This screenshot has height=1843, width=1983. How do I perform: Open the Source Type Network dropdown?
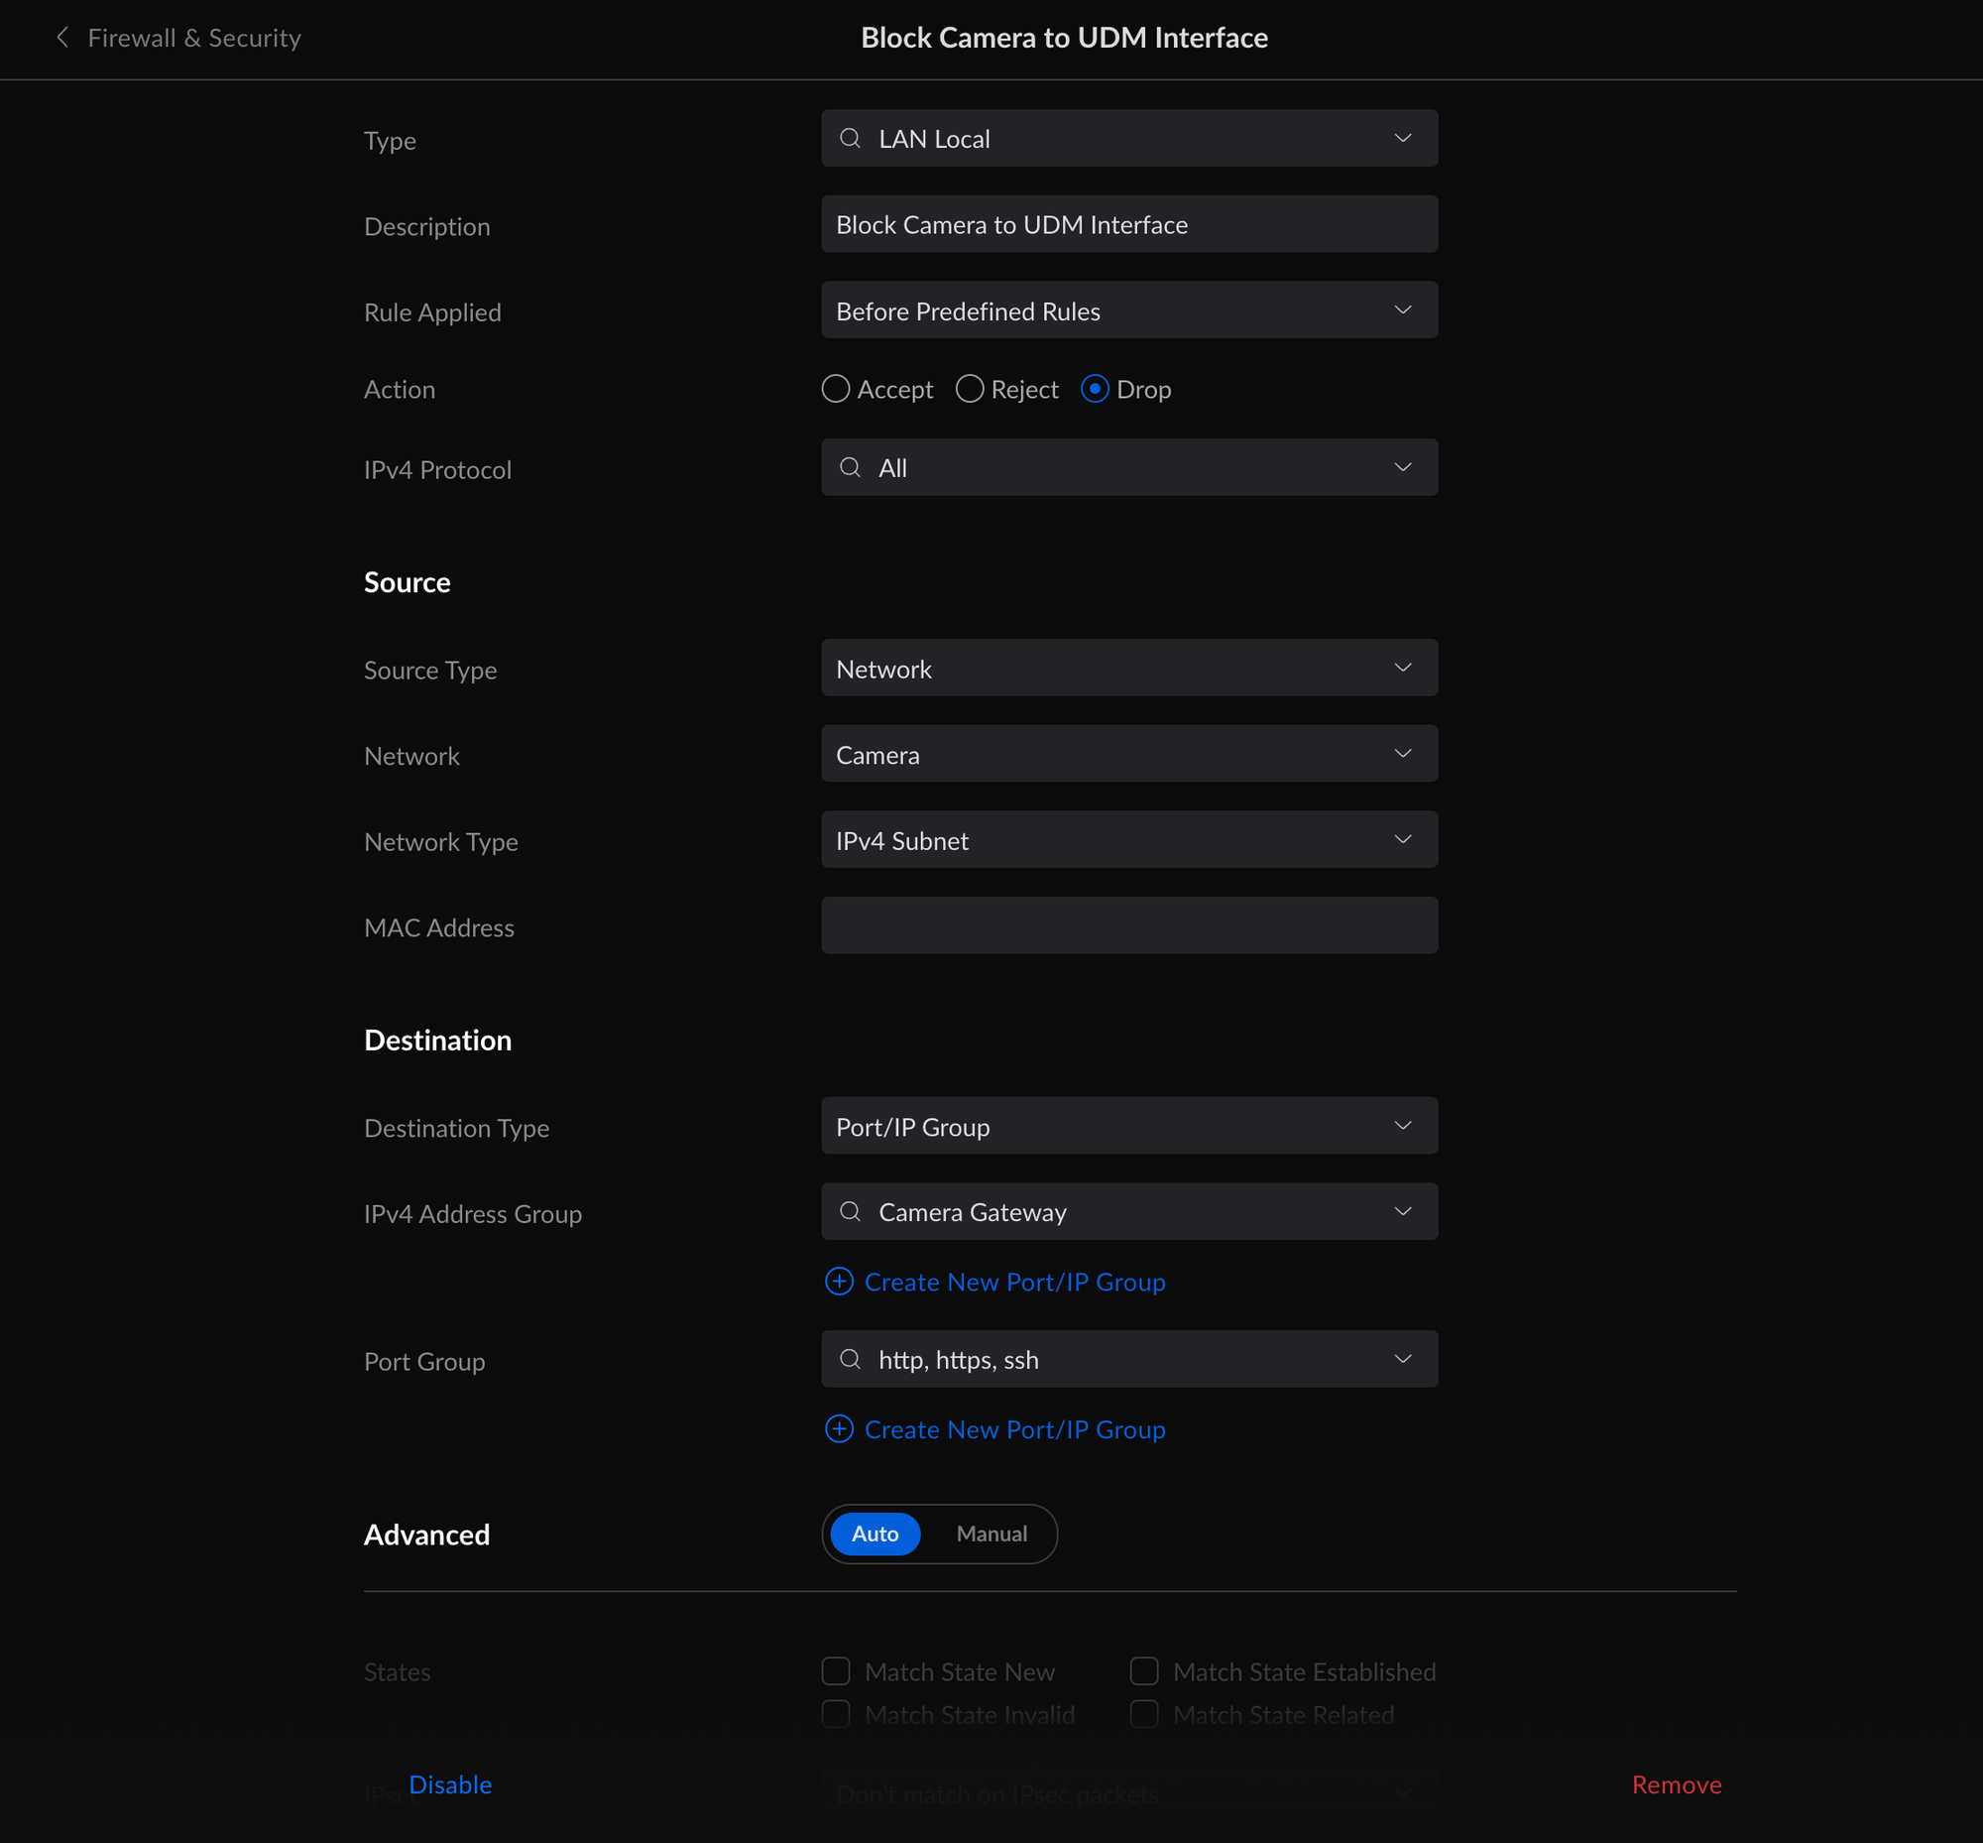tap(1128, 669)
